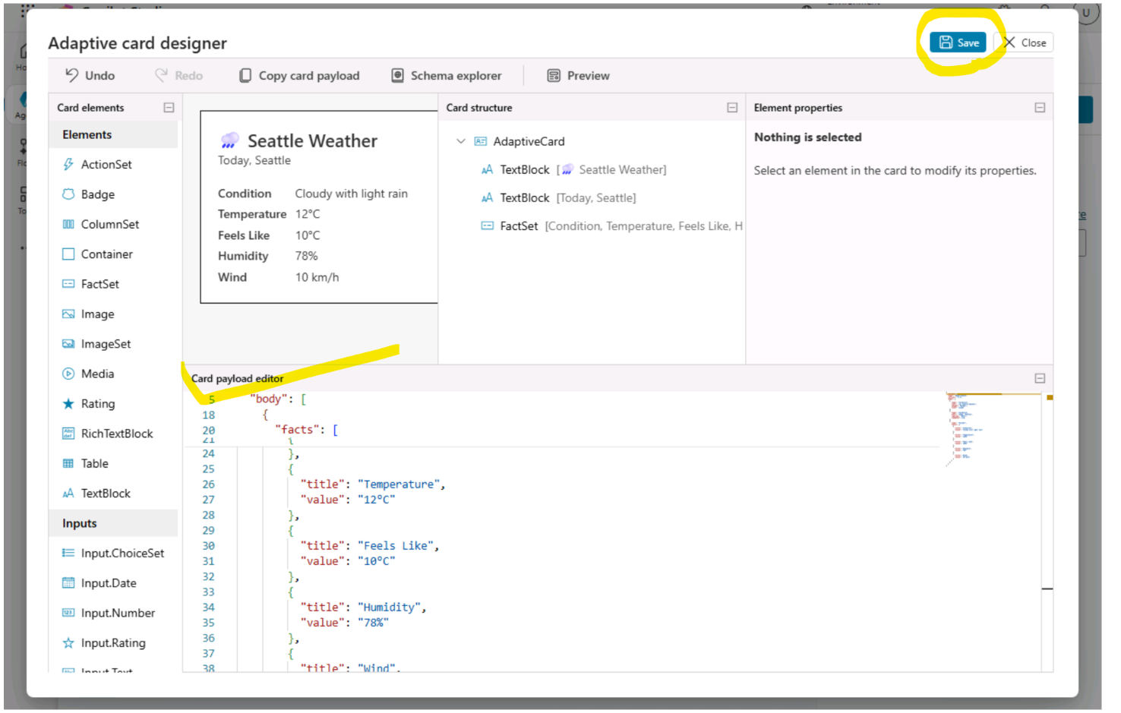Open the card Preview
Screen dimensions: 1121x713
tap(578, 75)
